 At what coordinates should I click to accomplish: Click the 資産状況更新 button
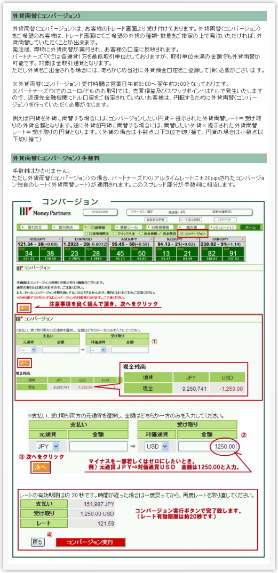156,220
